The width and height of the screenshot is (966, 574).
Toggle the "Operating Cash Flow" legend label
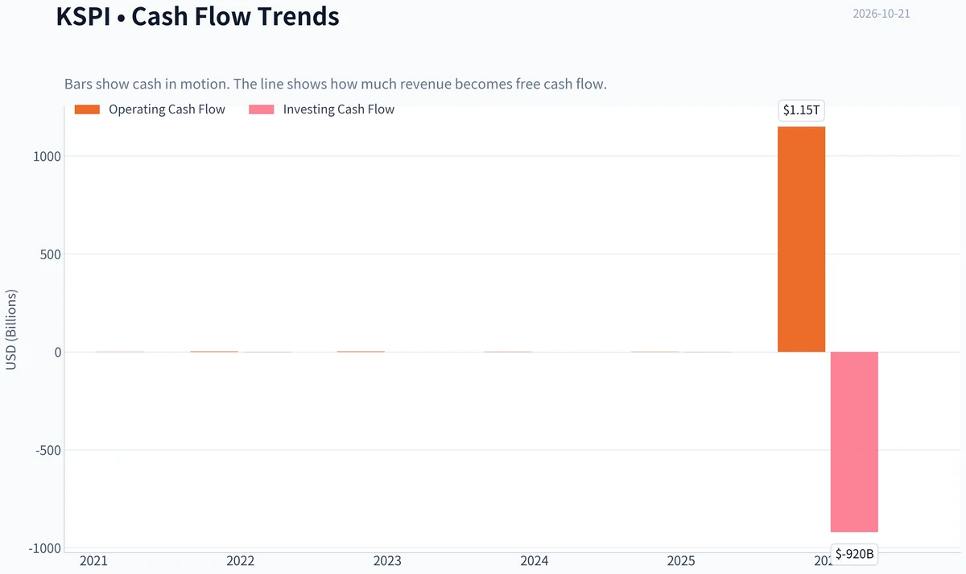pos(167,109)
